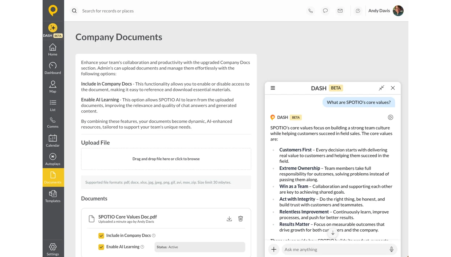The height and width of the screenshot is (257, 451).
Task: Click Relentless Improvement text
Action: [304, 211]
